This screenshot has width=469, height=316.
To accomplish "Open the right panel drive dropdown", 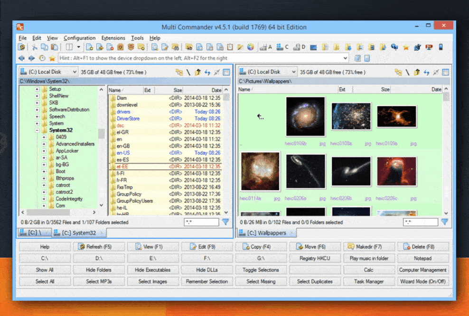I will (267, 72).
